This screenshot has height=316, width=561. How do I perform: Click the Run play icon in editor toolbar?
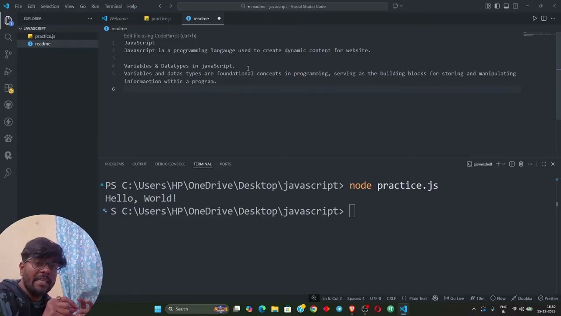535,18
